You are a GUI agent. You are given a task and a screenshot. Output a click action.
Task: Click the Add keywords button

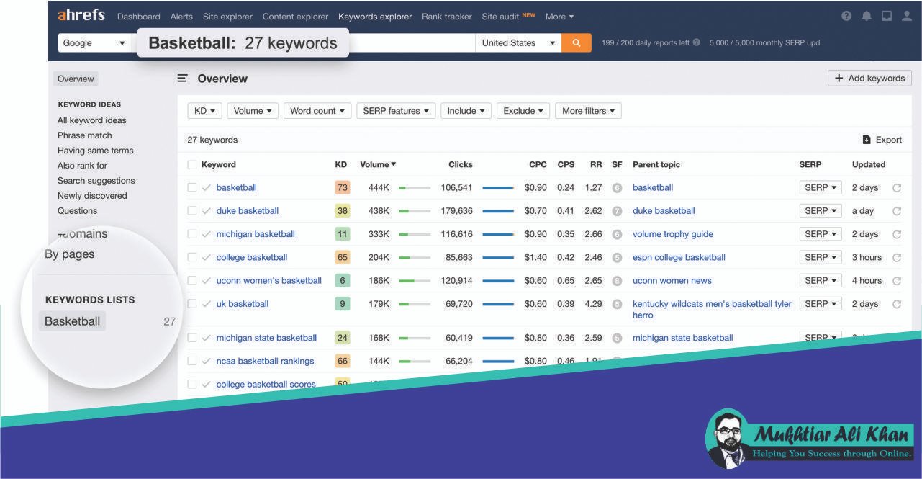(x=869, y=79)
